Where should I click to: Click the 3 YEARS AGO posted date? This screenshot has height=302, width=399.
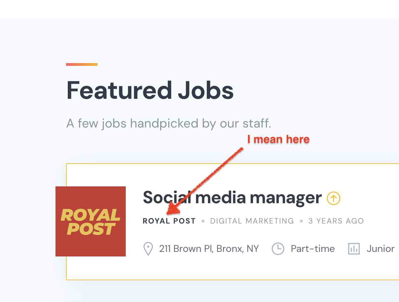click(x=336, y=221)
